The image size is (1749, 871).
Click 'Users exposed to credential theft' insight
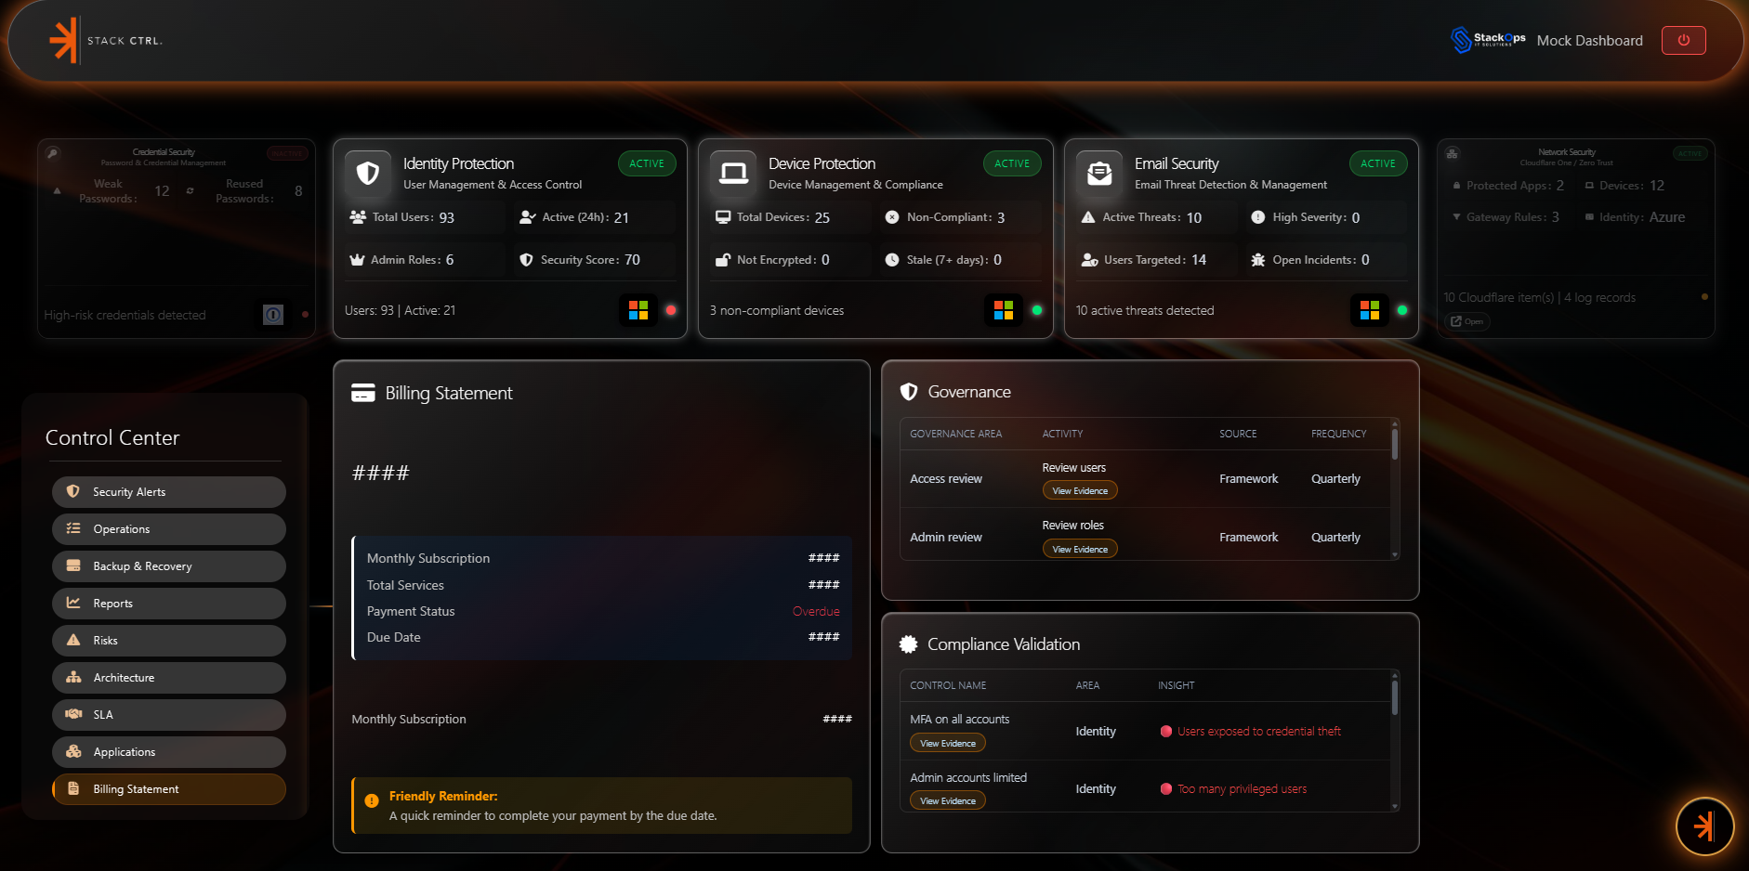click(x=1259, y=731)
